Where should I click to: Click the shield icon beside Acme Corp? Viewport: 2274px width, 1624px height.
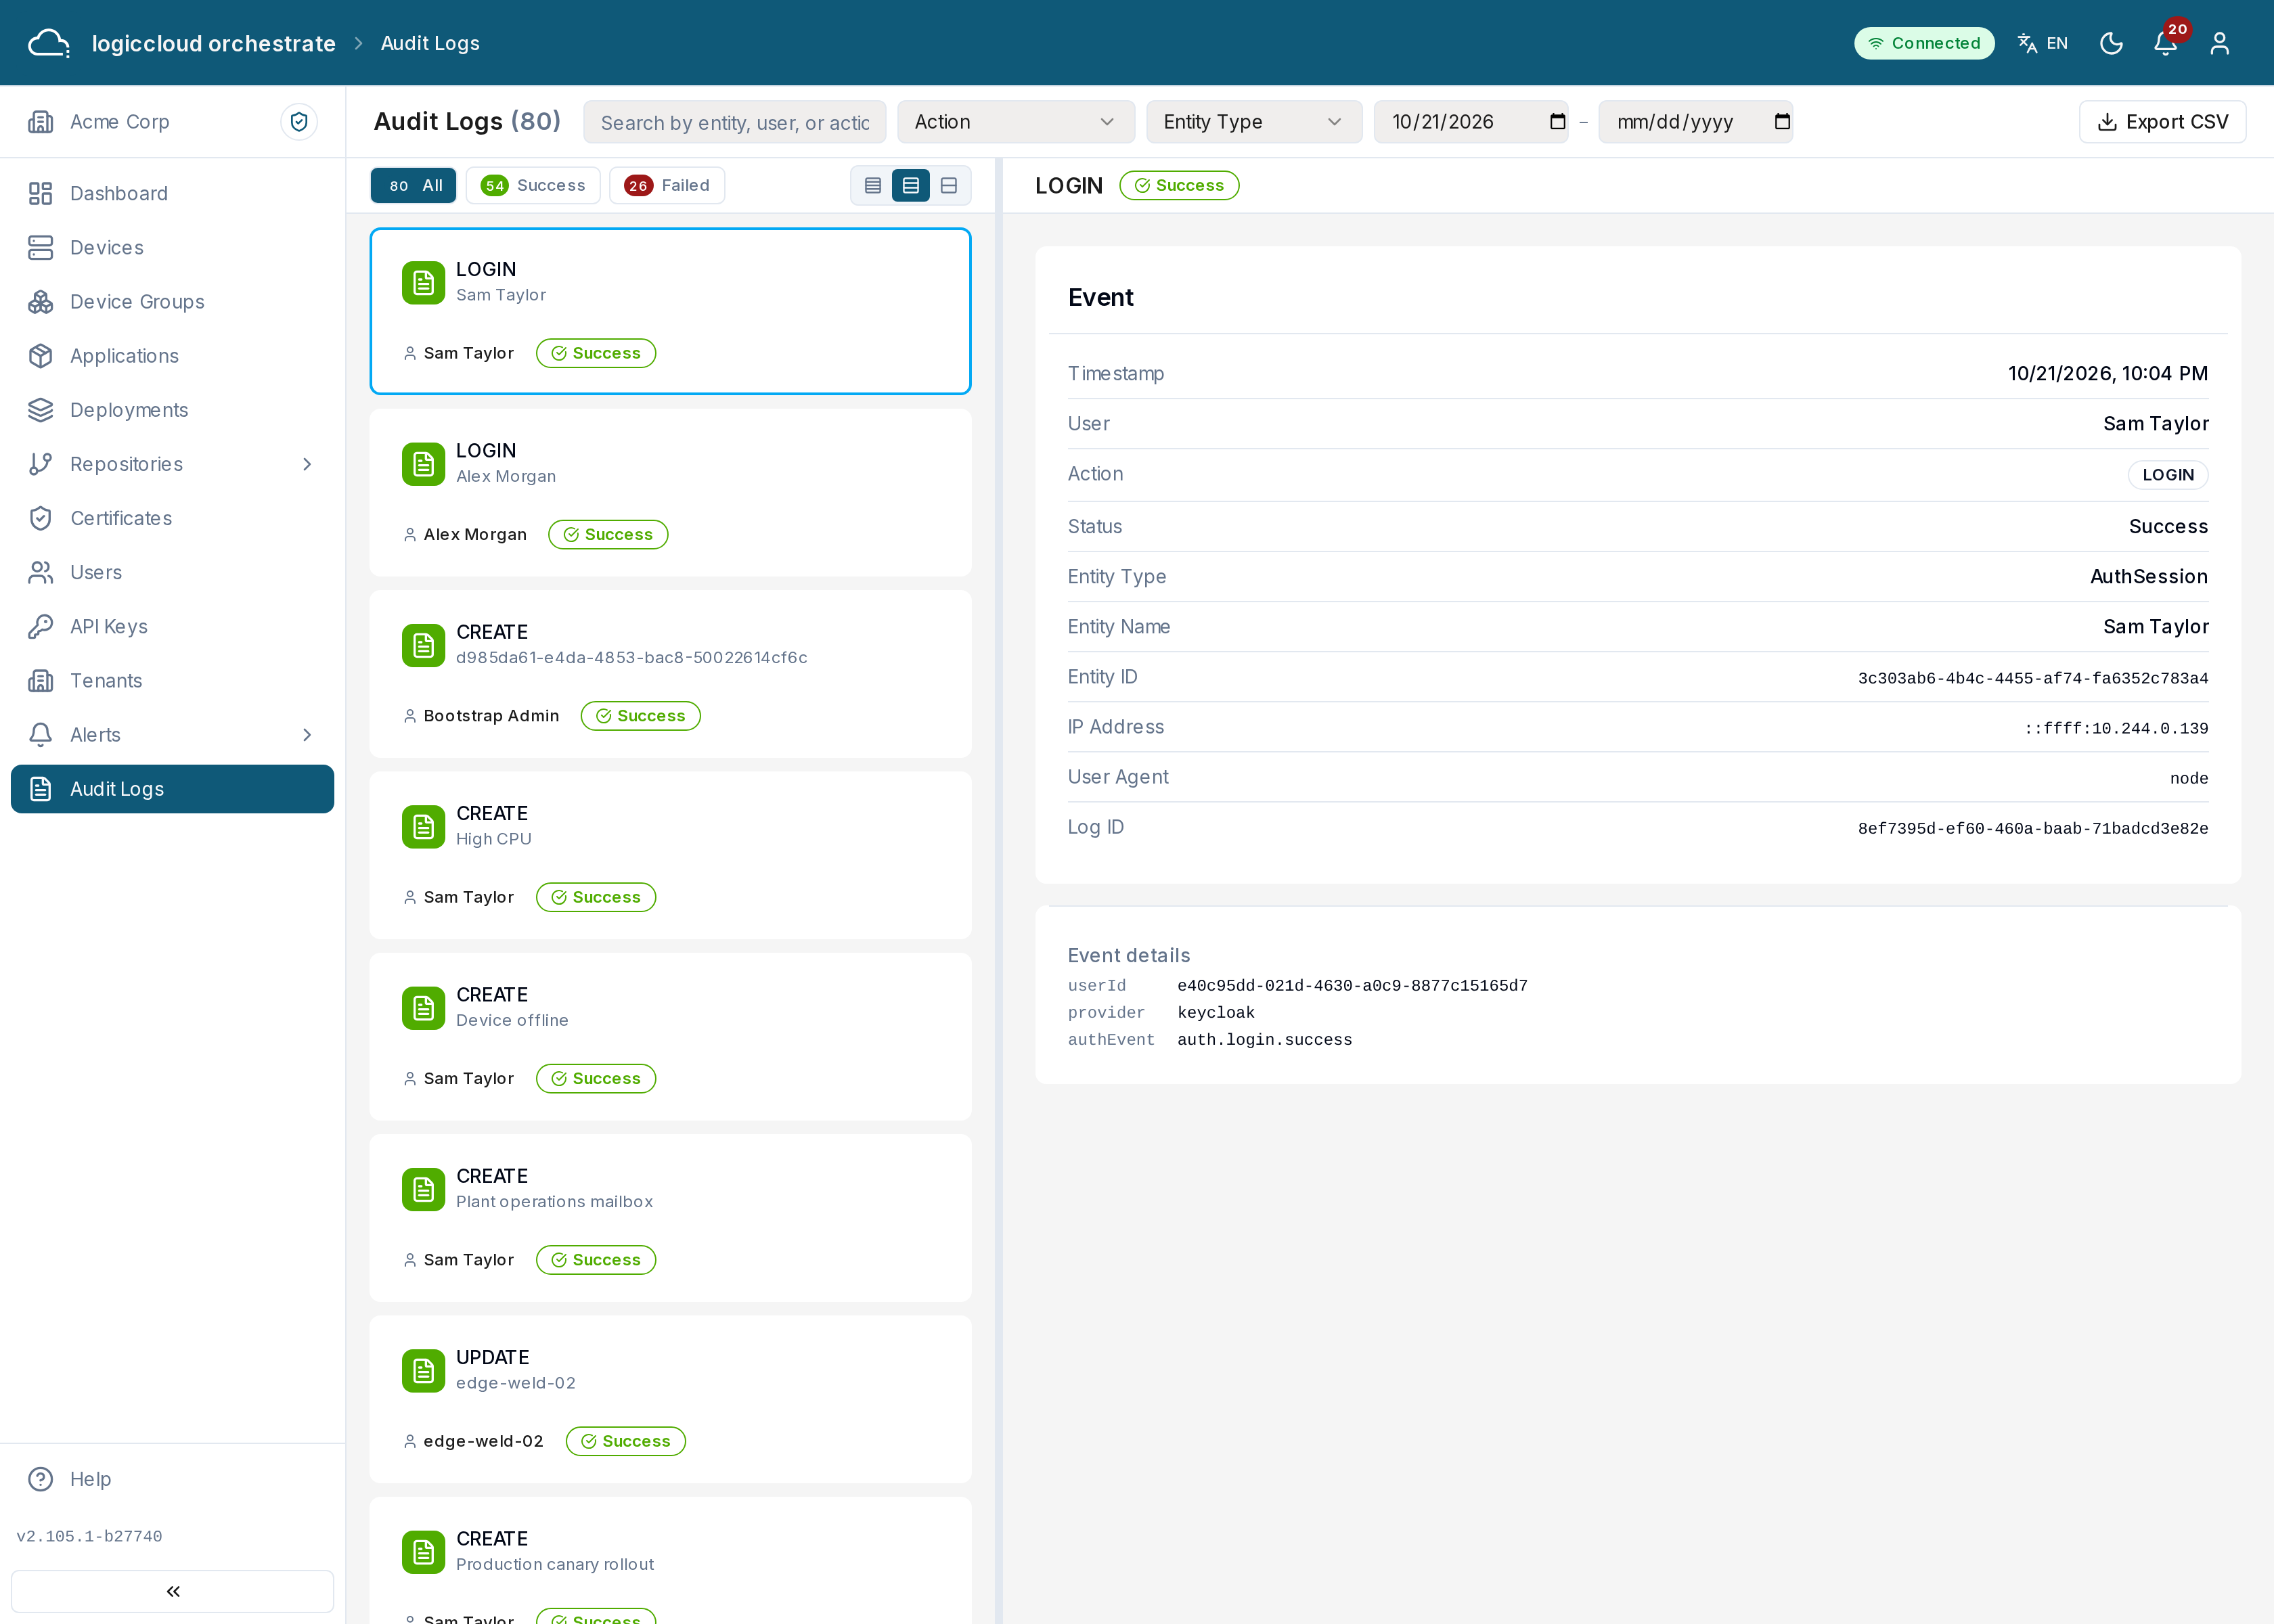[x=299, y=121]
